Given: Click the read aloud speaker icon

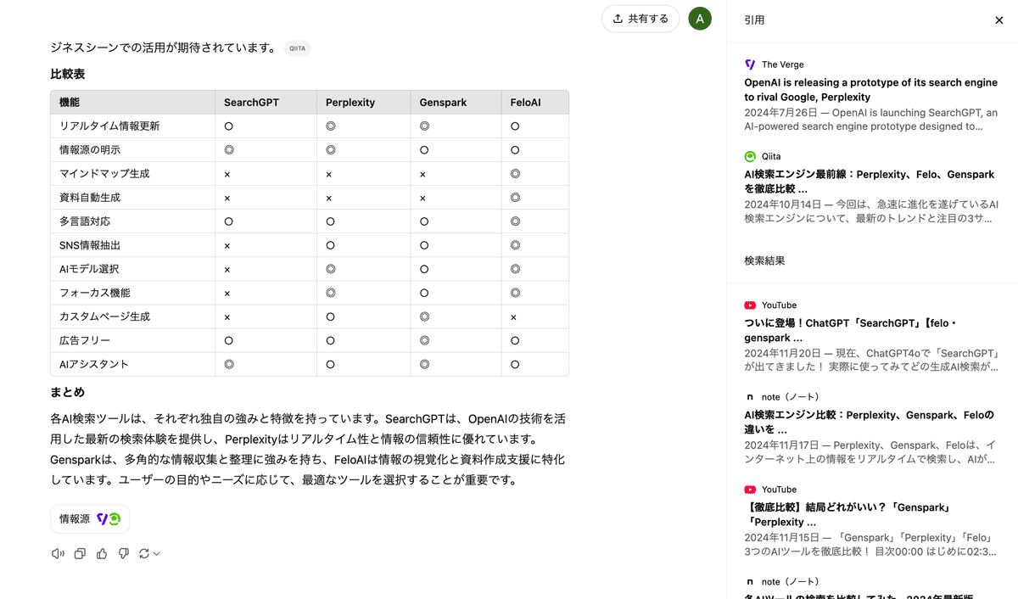Looking at the screenshot, I should click(58, 554).
